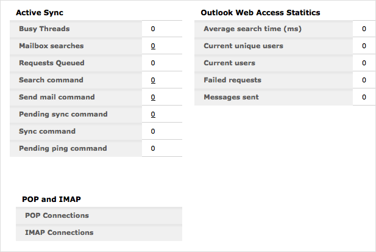
Task: Click the Current unique users label
Action: 243,46
